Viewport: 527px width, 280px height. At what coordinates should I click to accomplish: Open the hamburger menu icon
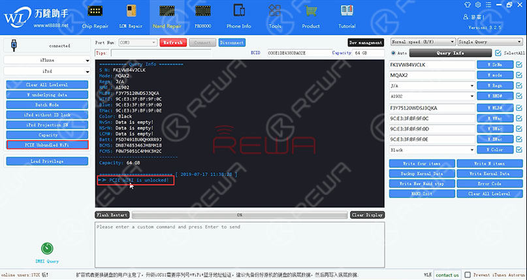[x=488, y=5]
